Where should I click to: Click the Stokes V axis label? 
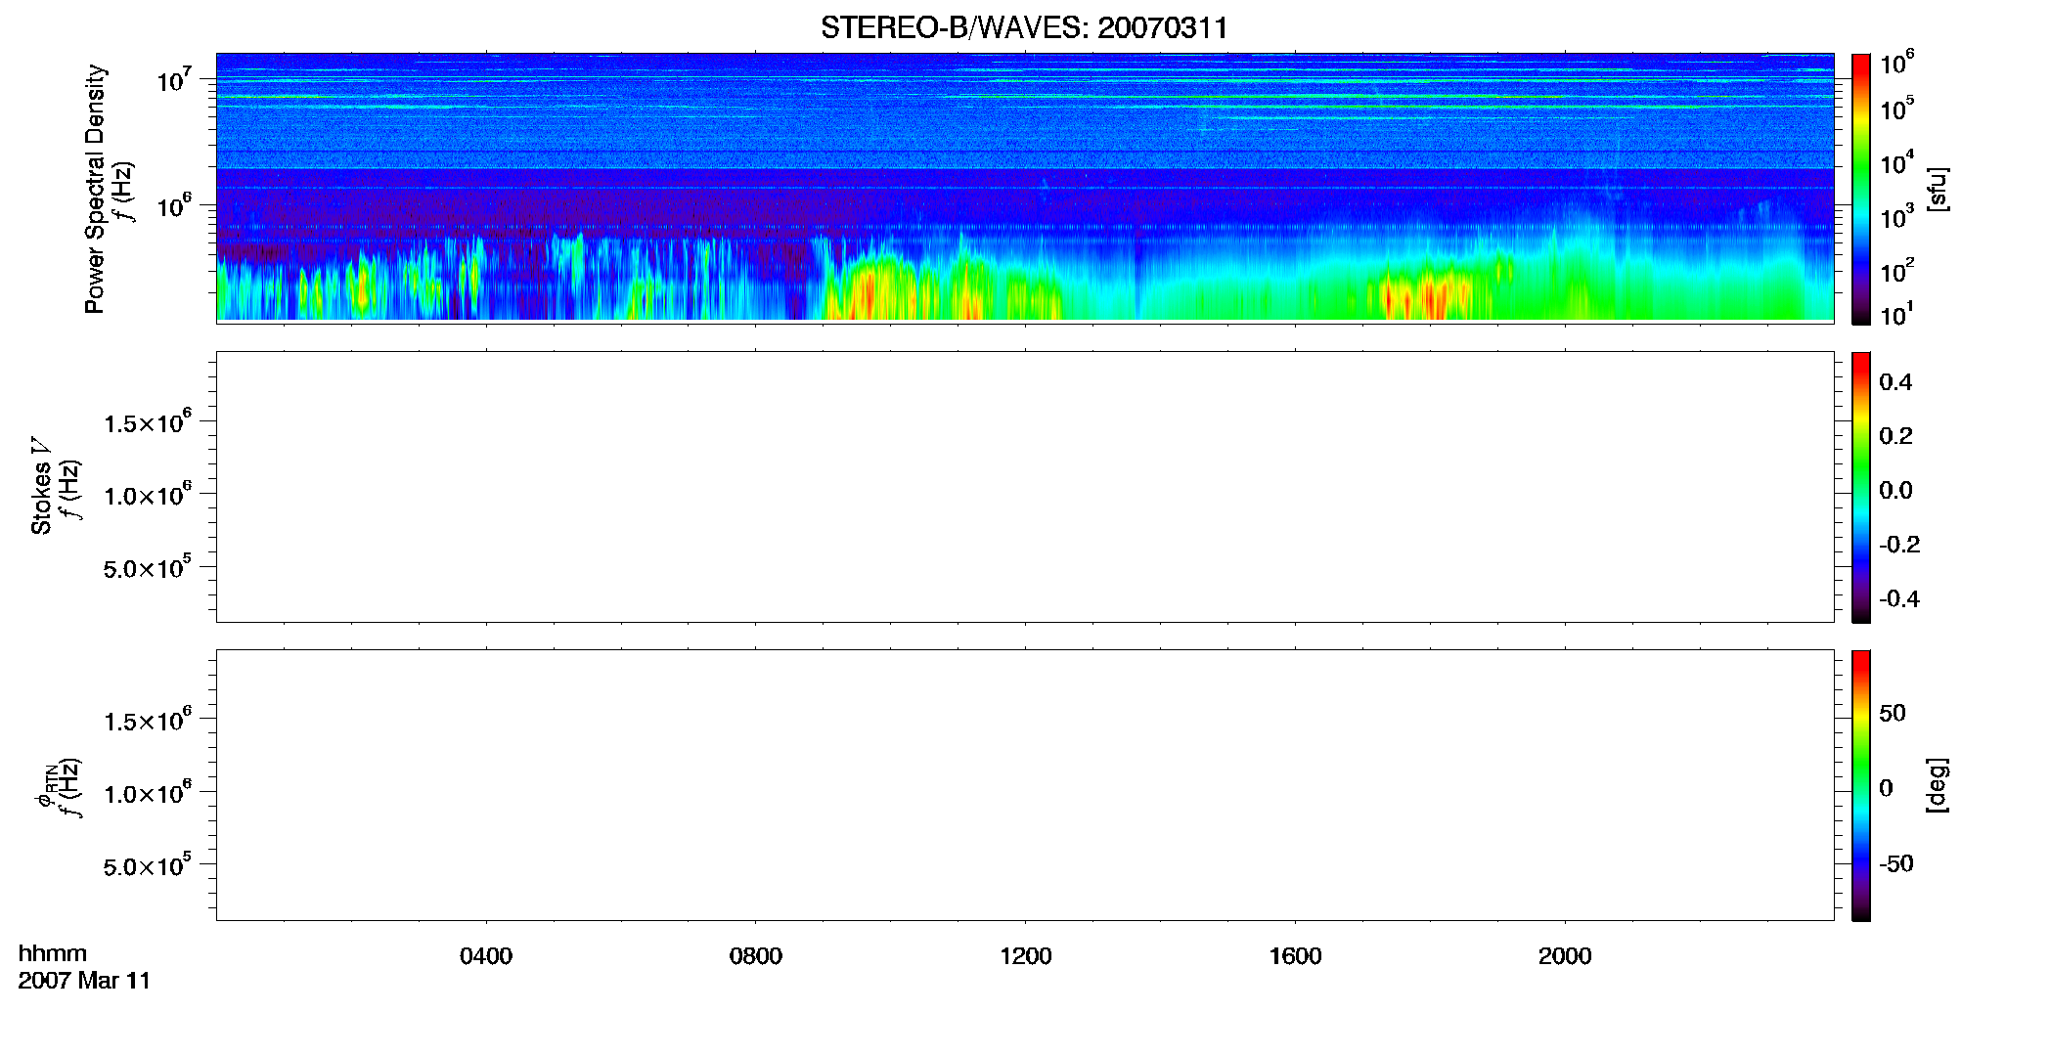click(x=41, y=486)
